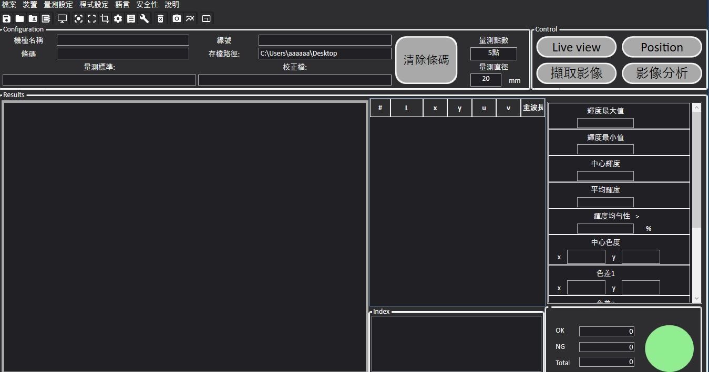This screenshot has height=372, width=709.
Task: Click the 平均輝度 field
Action: click(605, 202)
